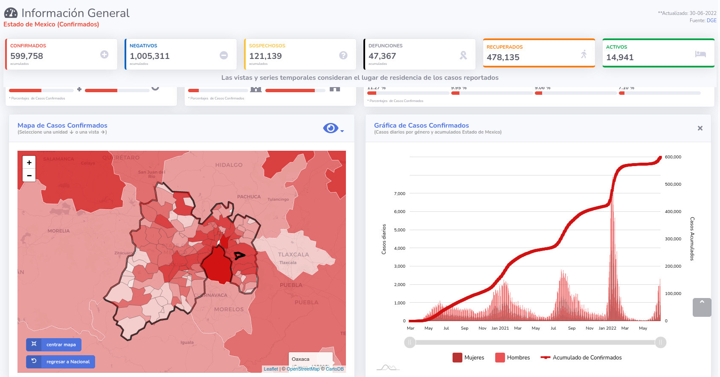
Task: Toggle the eye view icon on map panel
Action: pyautogui.click(x=331, y=128)
